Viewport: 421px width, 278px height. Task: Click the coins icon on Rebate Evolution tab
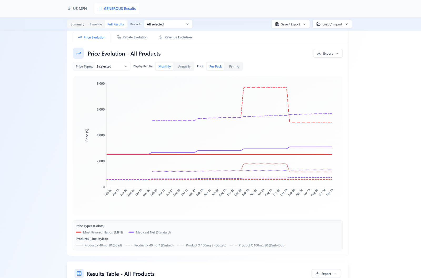[x=119, y=37]
